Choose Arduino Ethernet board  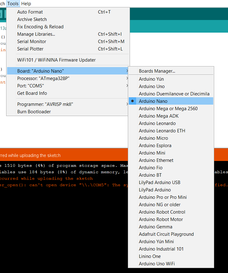click(x=171, y=160)
